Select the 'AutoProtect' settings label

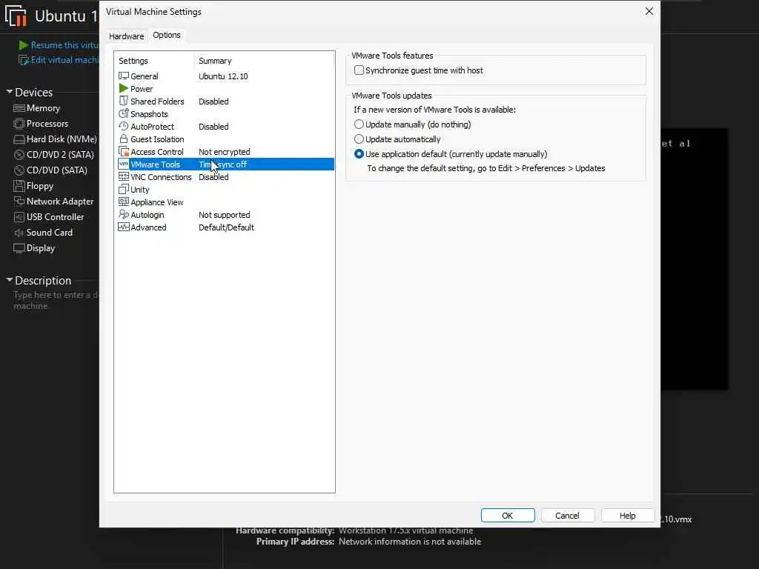[x=153, y=127]
